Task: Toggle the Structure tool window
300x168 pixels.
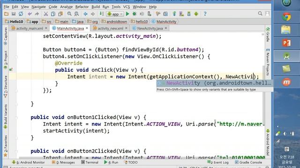Action: click(6, 86)
